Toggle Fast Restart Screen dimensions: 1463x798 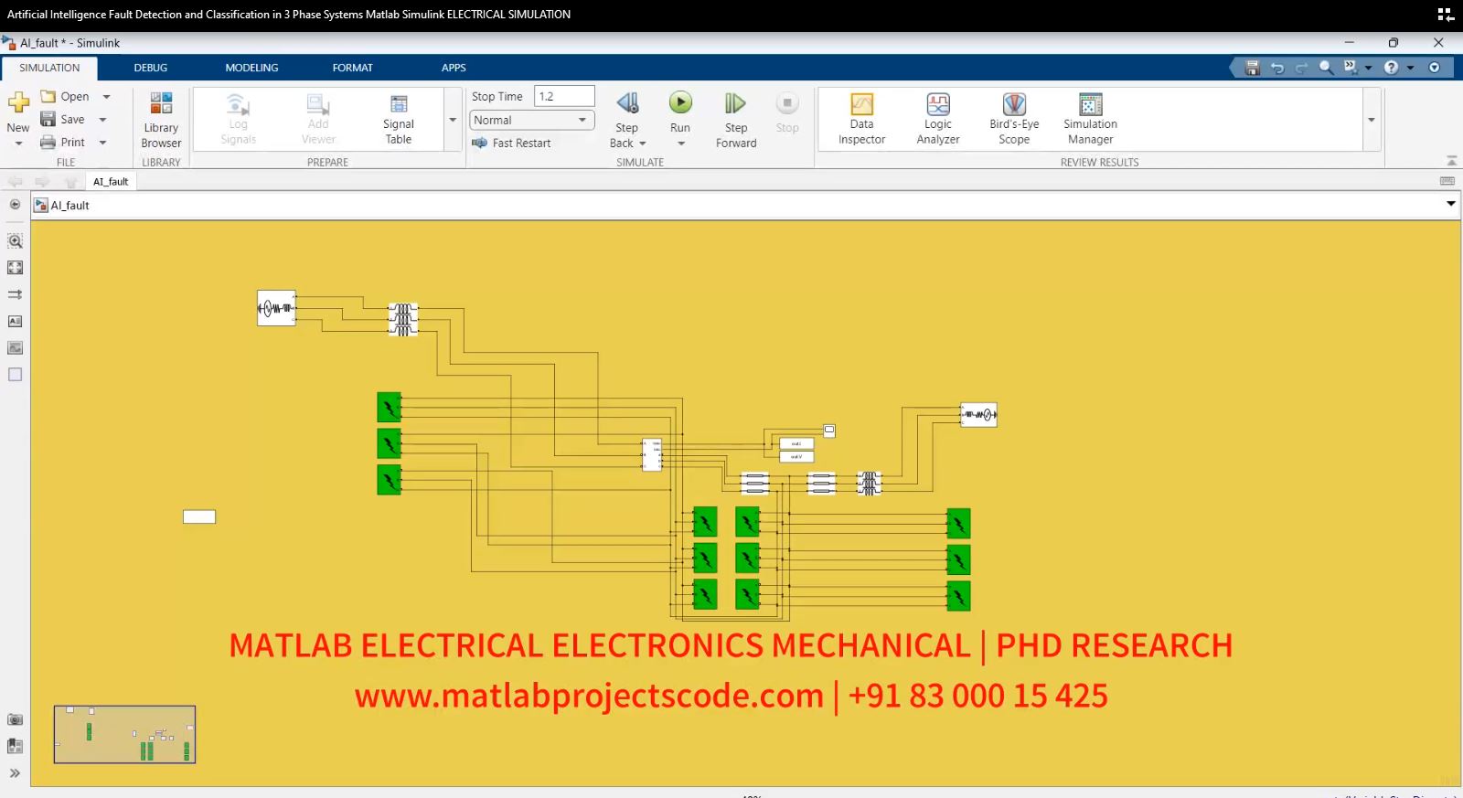click(511, 143)
